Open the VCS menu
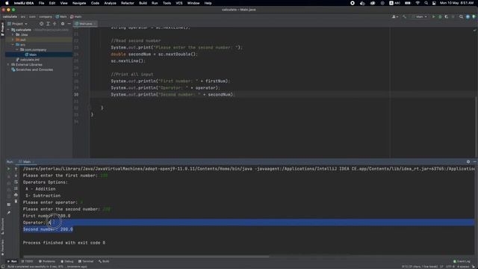Viewport: 478px width, 269px height. click(179, 3)
